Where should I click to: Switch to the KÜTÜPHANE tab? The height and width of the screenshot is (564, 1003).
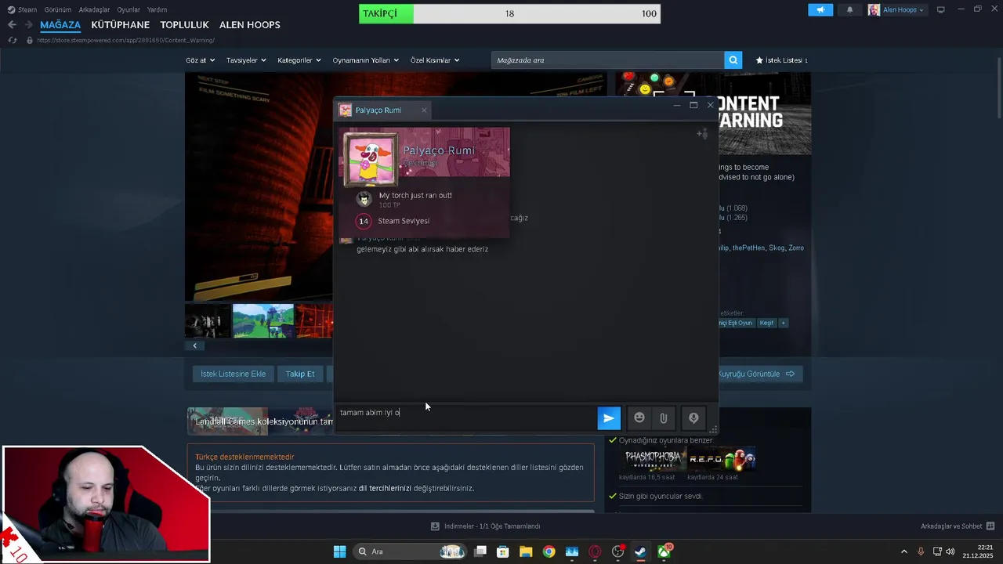120,25
